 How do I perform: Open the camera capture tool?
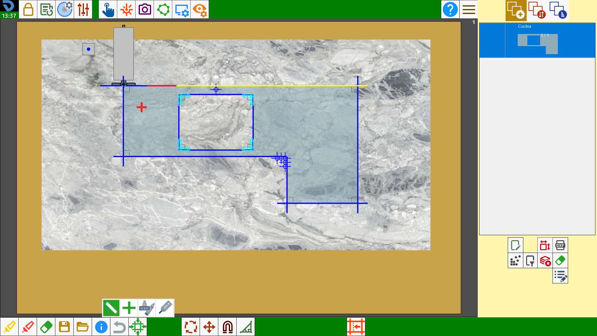[145, 9]
